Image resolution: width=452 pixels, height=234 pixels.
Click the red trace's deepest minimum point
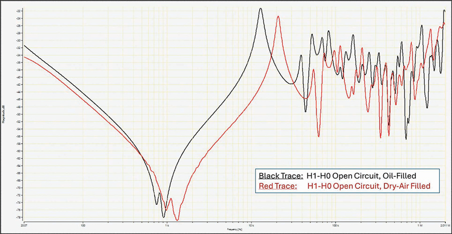point(177,220)
